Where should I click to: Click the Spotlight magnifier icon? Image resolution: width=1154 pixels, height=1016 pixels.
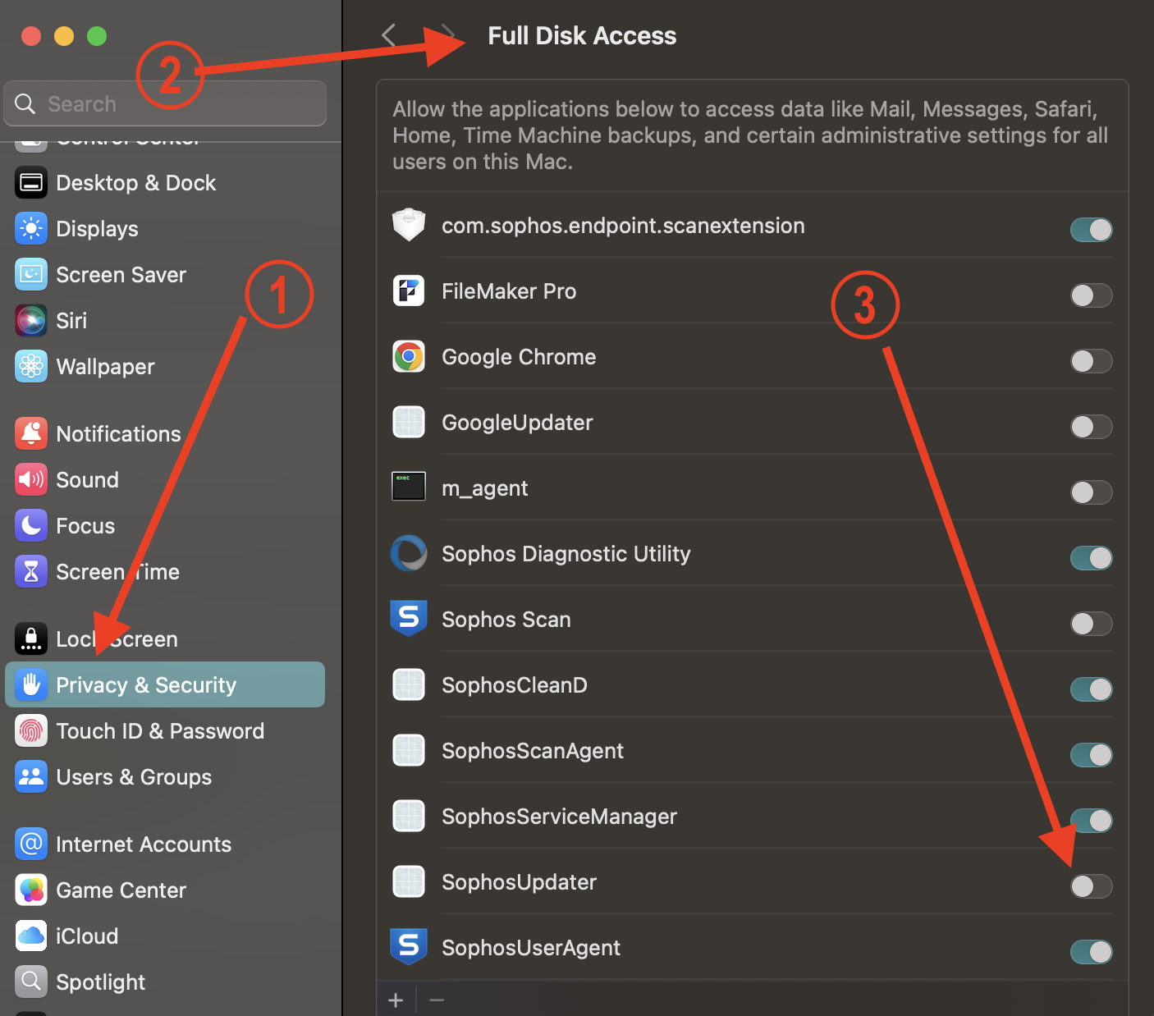pyautogui.click(x=31, y=982)
